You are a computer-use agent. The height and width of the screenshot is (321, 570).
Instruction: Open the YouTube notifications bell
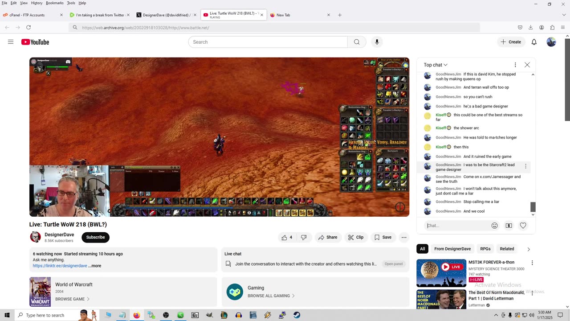(534, 42)
